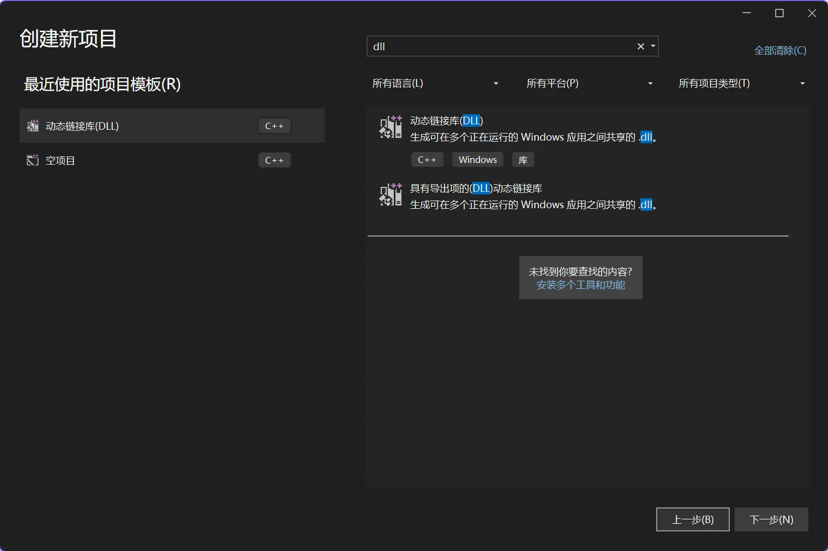Select recent template 动态链接库(DLL)
Screen dimensions: 828x551
click(82, 126)
